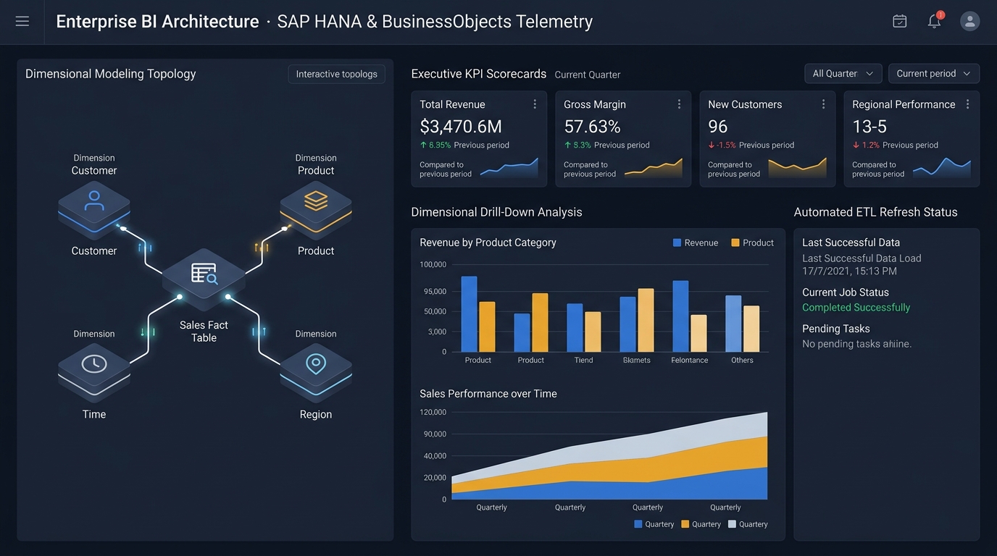Select the Region dimension pin icon
Image resolution: width=997 pixels, height=556 pixels.
pos(316,364)
